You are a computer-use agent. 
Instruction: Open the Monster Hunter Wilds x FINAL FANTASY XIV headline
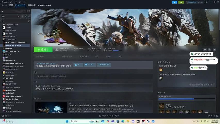click(101, 106)
